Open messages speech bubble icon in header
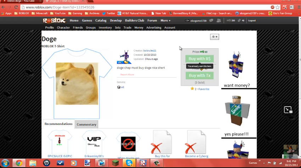 (211, 20)
